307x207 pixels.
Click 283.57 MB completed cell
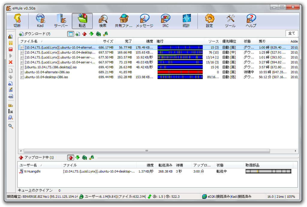[124, 57]
